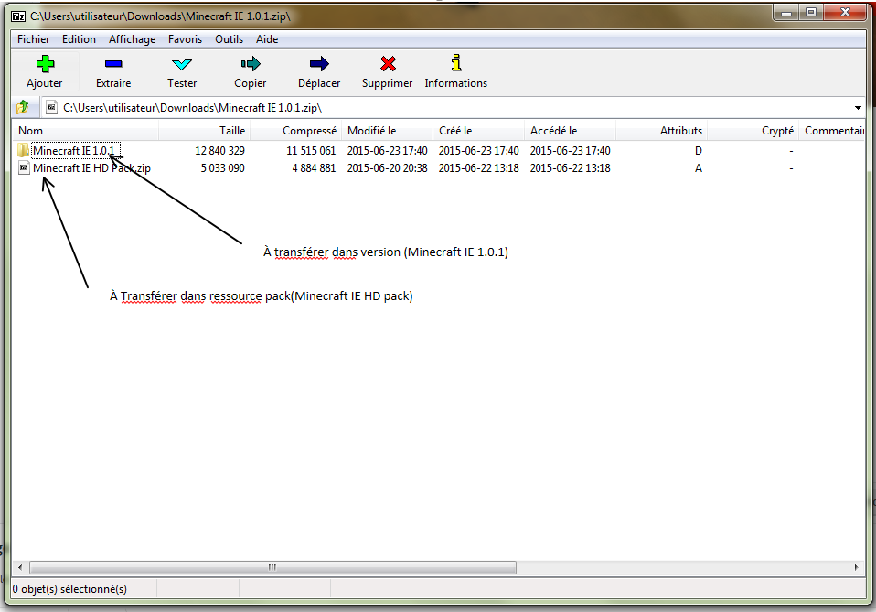Sort by the Compressé column header
876x612 pixels.
tap(296, 131)
